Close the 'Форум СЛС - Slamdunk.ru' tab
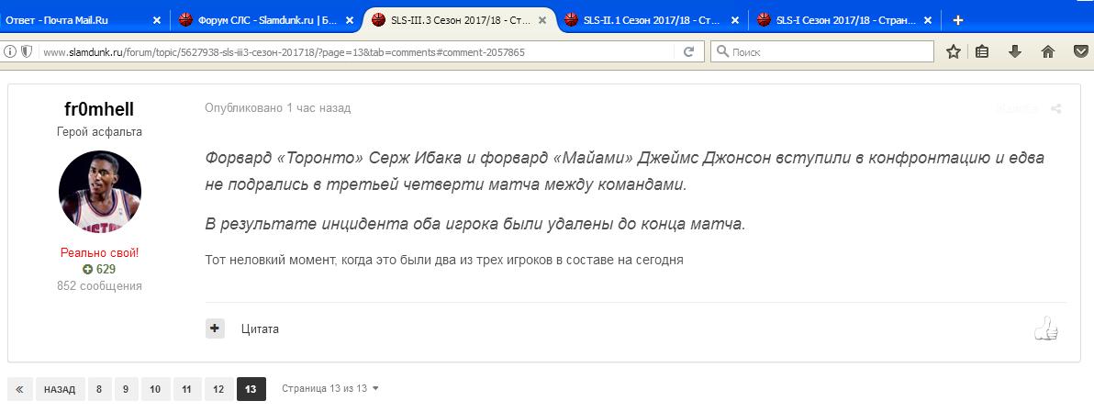Screen dimensions: 1094x412 tap(349, 19)
